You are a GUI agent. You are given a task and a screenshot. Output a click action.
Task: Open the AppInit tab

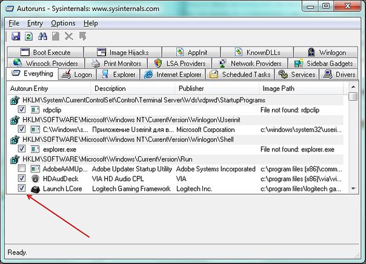191,53
